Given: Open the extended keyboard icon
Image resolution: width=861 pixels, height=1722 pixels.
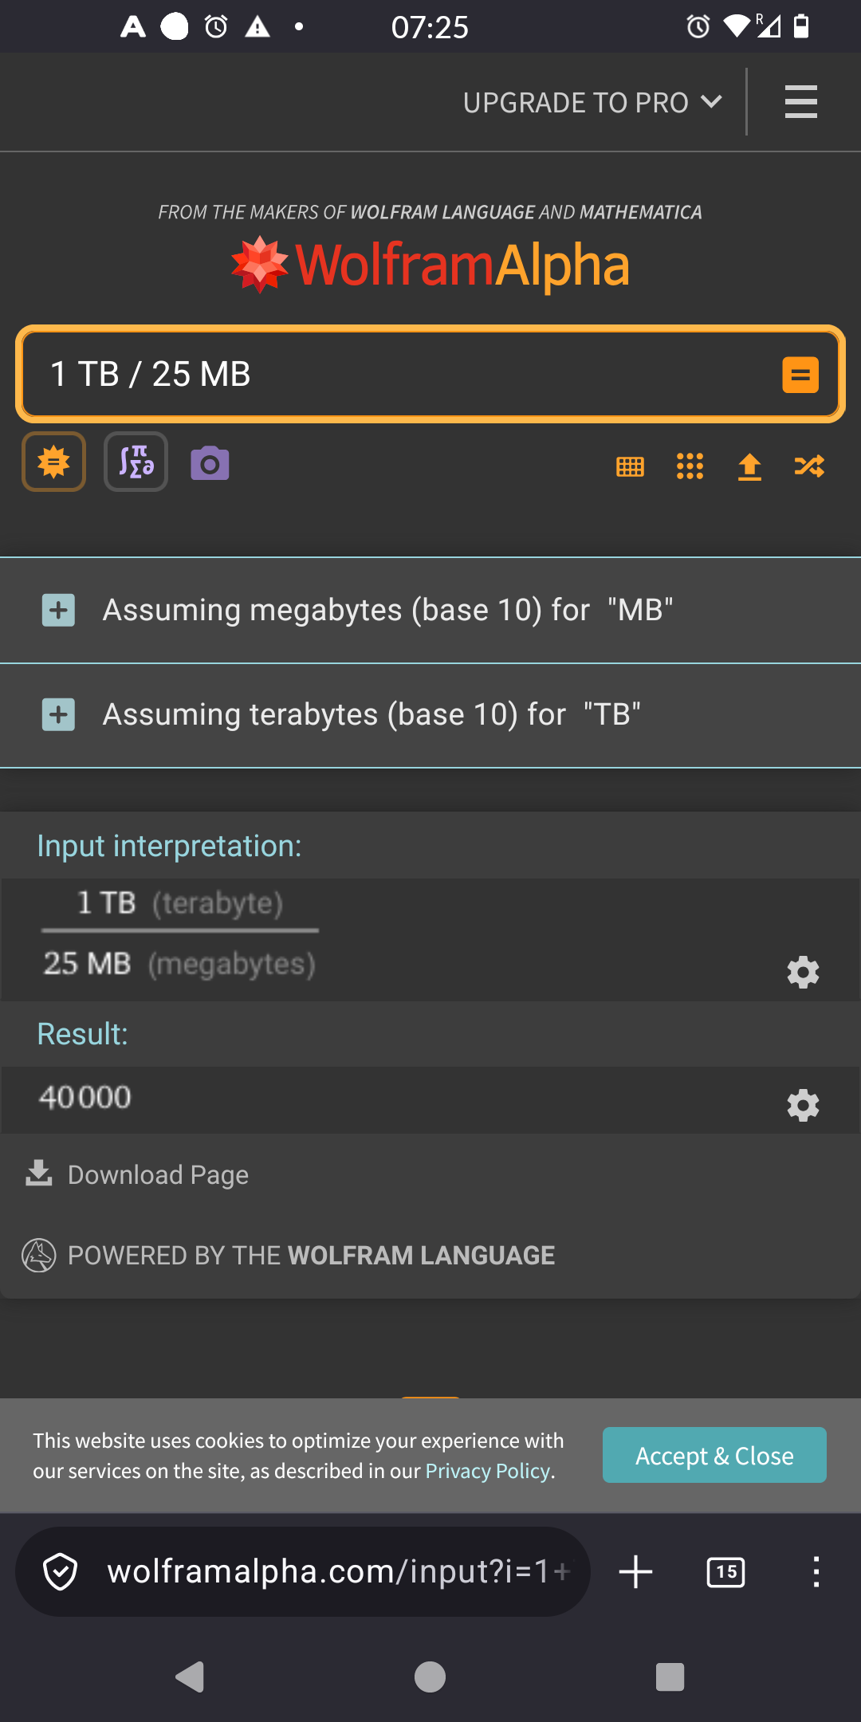Looking at the screenshot, I should coord(630,466).
